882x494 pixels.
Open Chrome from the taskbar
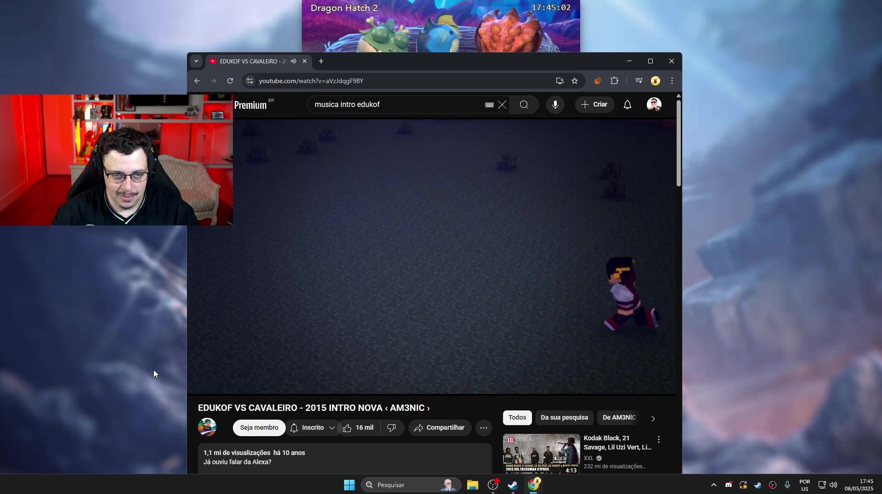[534, 485]
